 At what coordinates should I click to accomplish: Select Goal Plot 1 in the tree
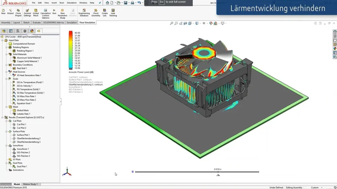pos(22,166)
